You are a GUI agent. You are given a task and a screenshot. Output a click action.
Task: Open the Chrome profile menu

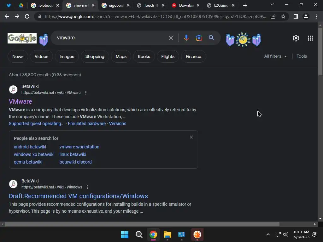306,16
